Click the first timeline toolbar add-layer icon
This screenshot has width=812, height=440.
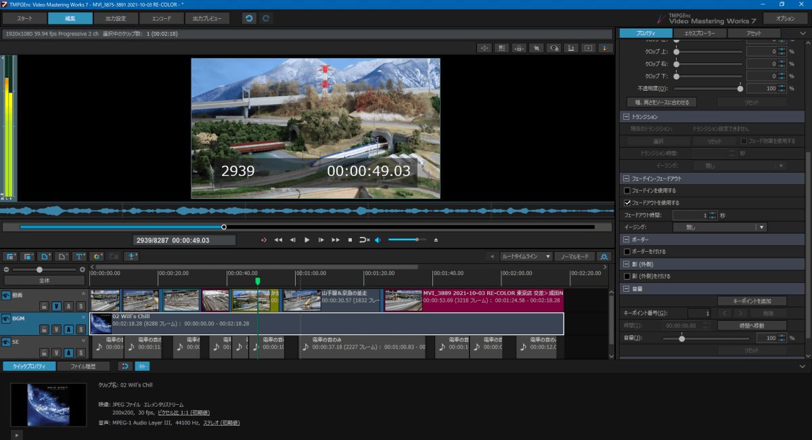click(10, 257)
